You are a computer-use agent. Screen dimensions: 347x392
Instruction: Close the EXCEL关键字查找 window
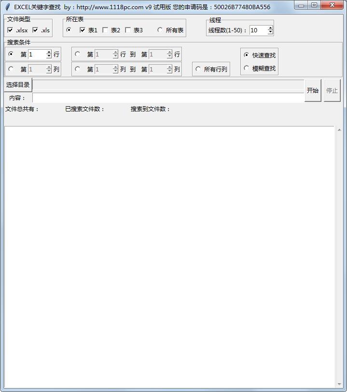click(332, 5)
